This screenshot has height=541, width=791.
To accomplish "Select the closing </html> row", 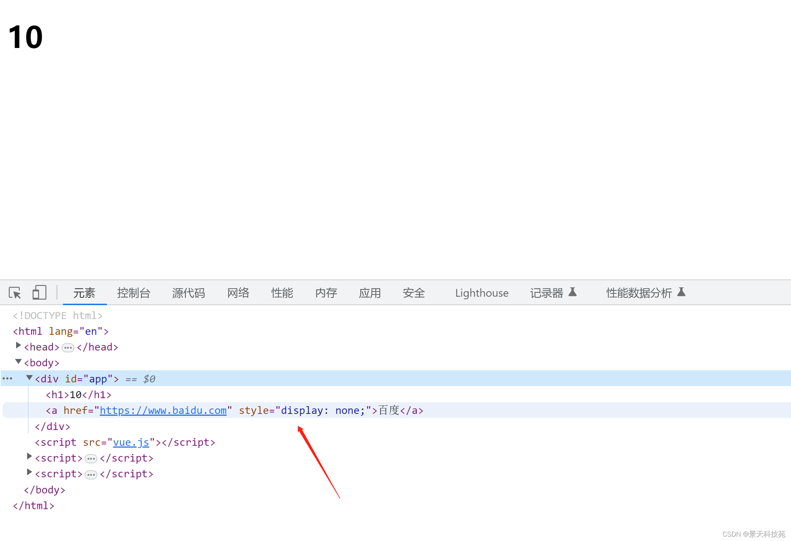I will click(x=34, y=505).
